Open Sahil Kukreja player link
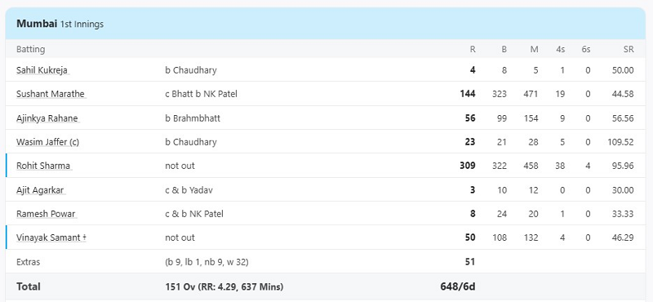Screen dimensions: 653x302 42,70
